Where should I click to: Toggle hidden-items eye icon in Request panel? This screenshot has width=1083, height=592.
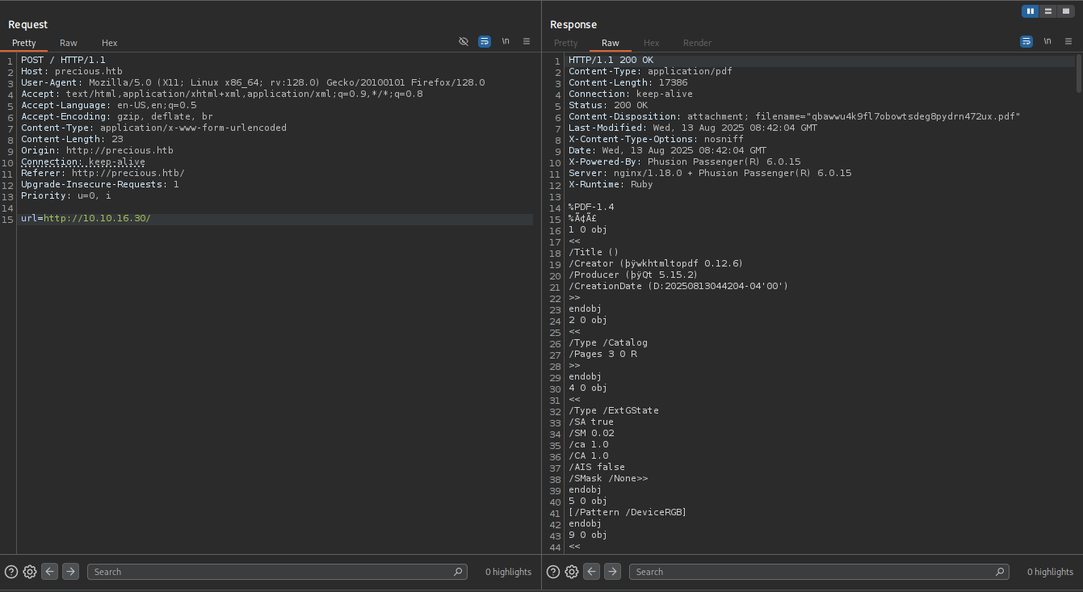pyautogui.click(x=464, y=41)
